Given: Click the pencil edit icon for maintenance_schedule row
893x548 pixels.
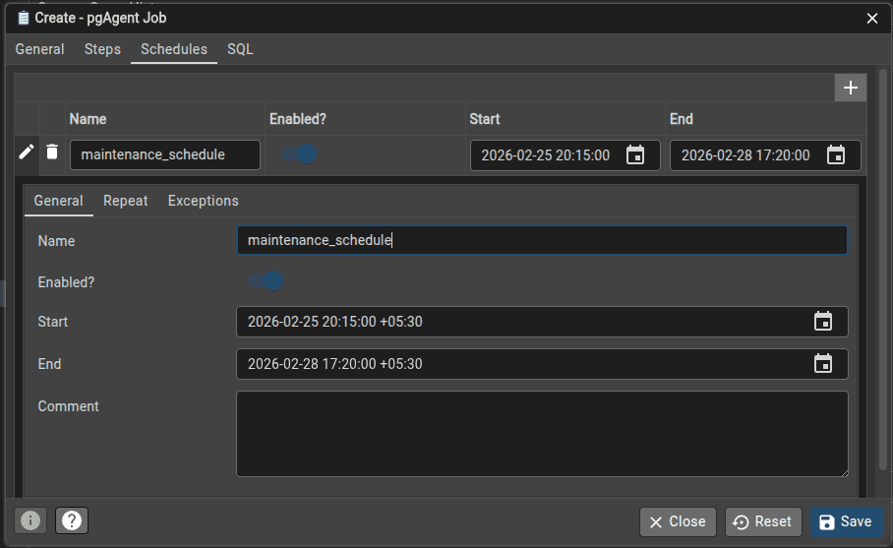Looking at the screenshot, I should click(x=27, y=152).
